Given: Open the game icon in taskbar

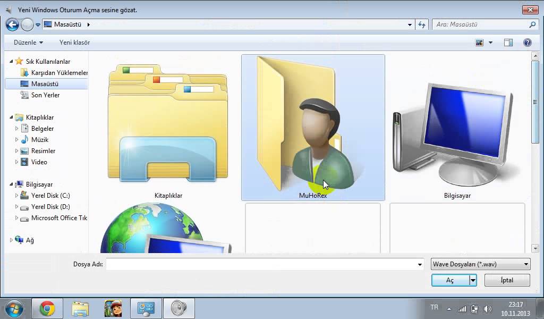Looking at the screenshot, I should click(x=113, y=308).
